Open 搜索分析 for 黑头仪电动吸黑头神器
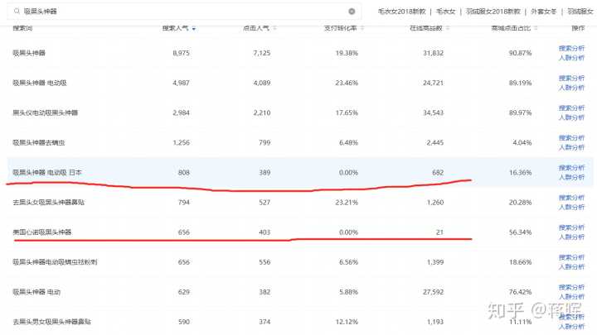Viewport: 597px width, 335px height. tap(571, 108)
